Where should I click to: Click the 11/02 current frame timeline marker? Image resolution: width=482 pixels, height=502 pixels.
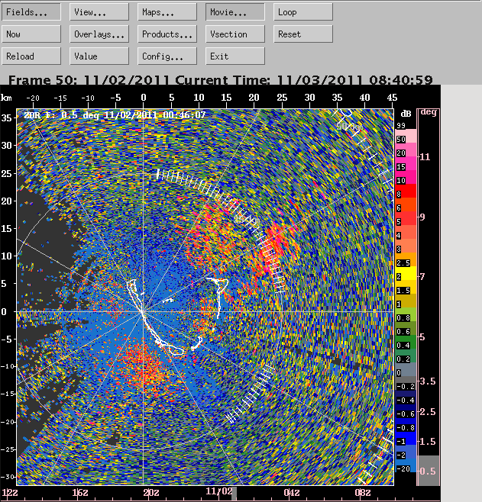point(234,493)
